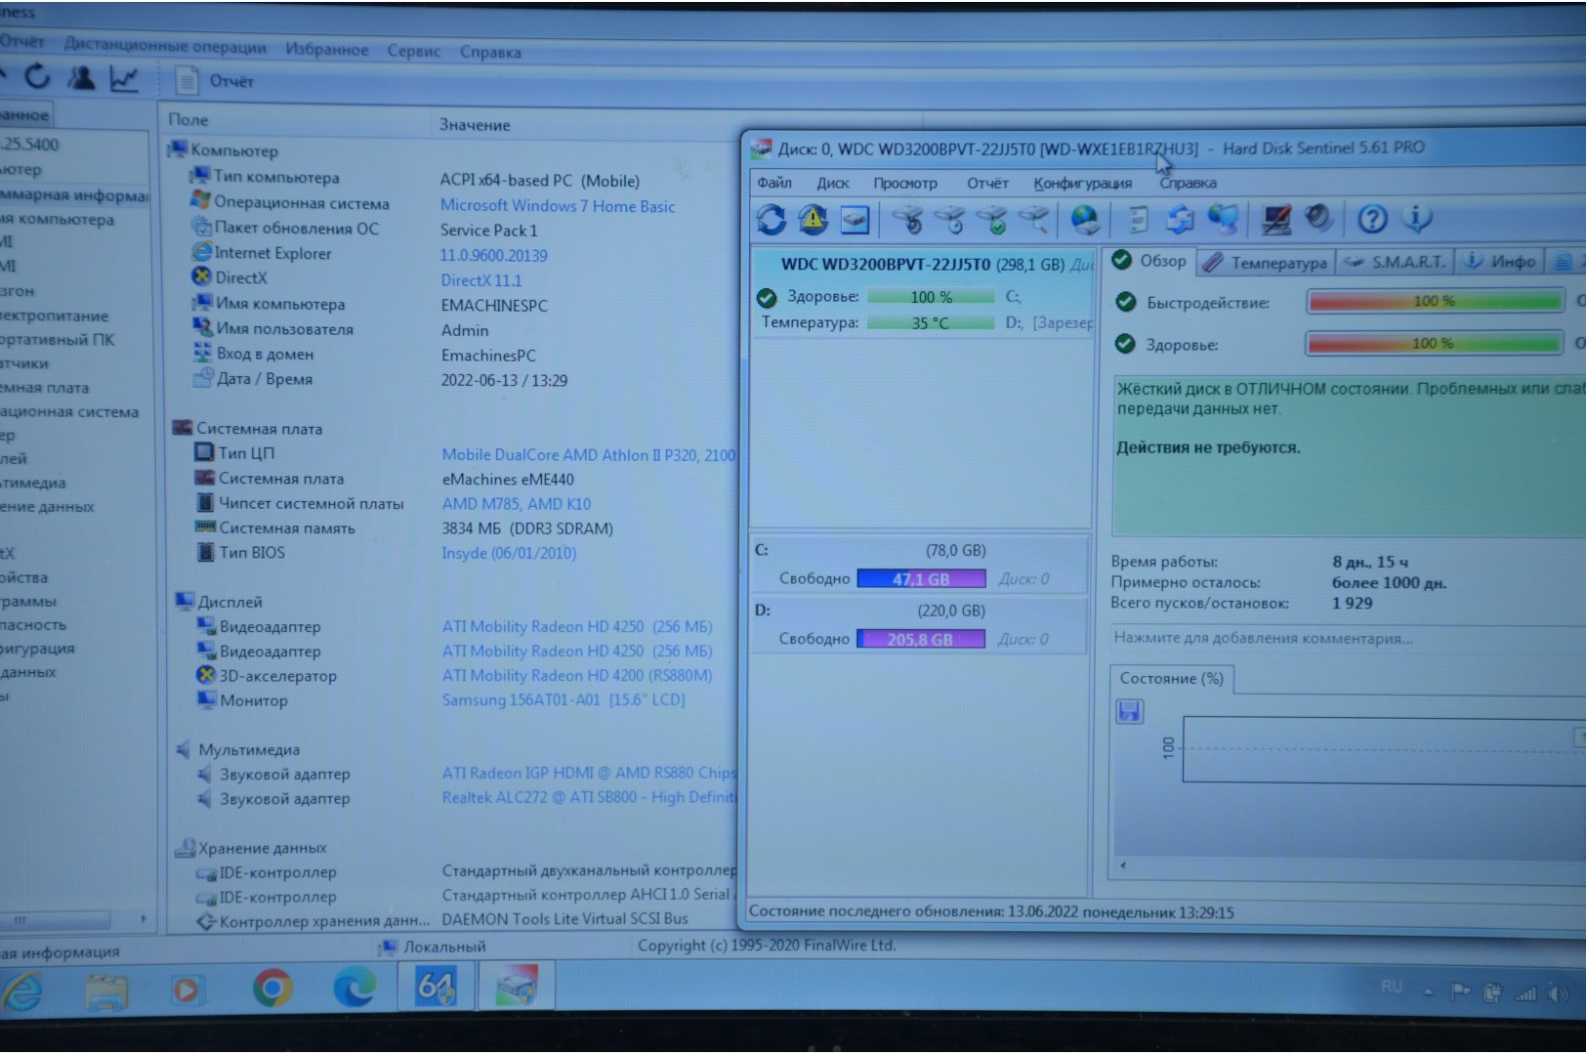The image size is (1586, 1055).
Task: Click the globe icon in Hard Disk Sentinel toolbar
Action: [x=1085, y=220]
